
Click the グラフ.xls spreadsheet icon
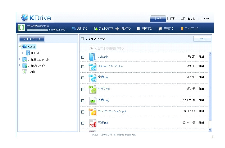coord(92,90)
